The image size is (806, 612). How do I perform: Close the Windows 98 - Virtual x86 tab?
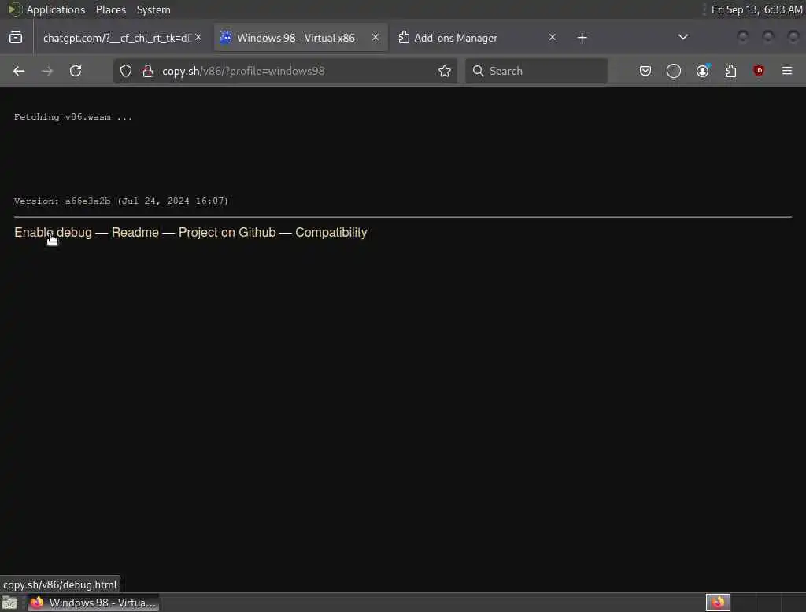(x=375, y=38)
